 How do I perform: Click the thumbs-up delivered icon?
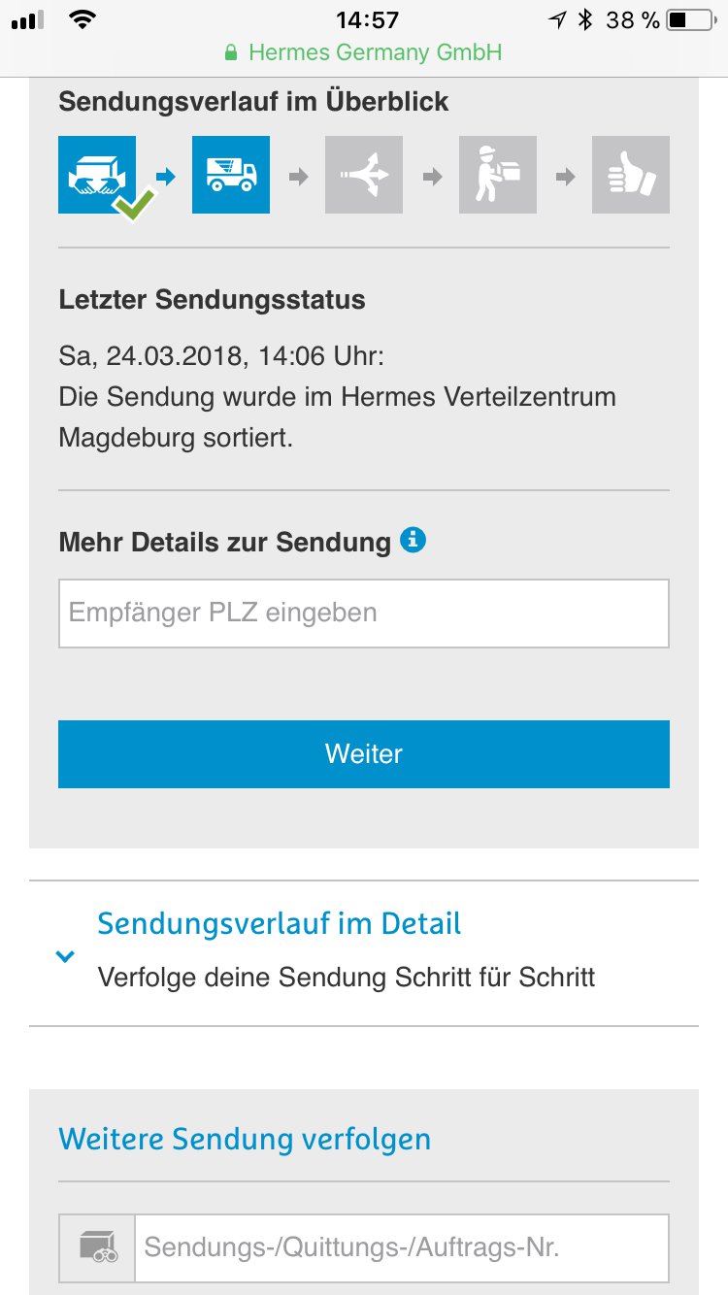(631, 175)
